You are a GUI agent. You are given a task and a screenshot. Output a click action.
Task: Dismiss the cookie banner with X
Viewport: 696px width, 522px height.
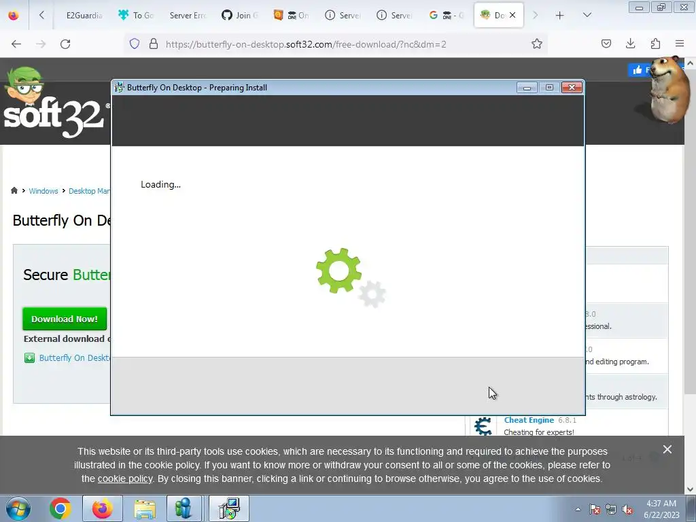tap(667, 449)
